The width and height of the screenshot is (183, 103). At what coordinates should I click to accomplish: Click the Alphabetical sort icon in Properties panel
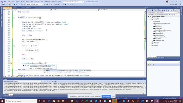[150, 65]
